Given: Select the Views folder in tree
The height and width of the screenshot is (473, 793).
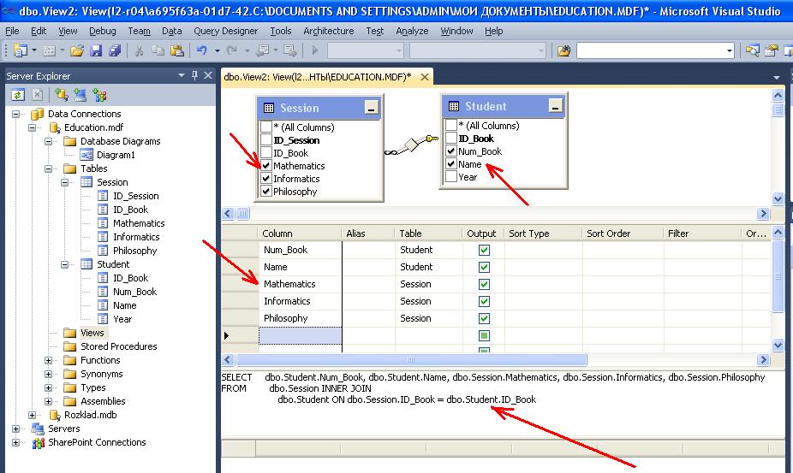Looking at the screenshot, I should coord(92,333).
